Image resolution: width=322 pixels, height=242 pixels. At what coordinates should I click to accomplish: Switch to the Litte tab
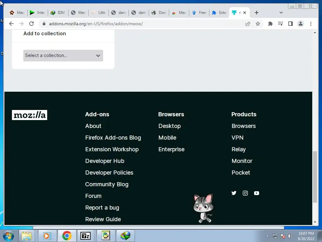[98, 13]
